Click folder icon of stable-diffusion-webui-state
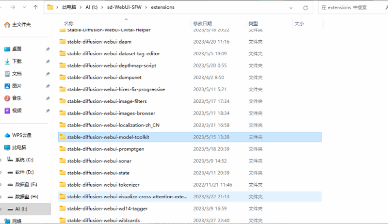388x224 pixels. (x=63, y=173)
